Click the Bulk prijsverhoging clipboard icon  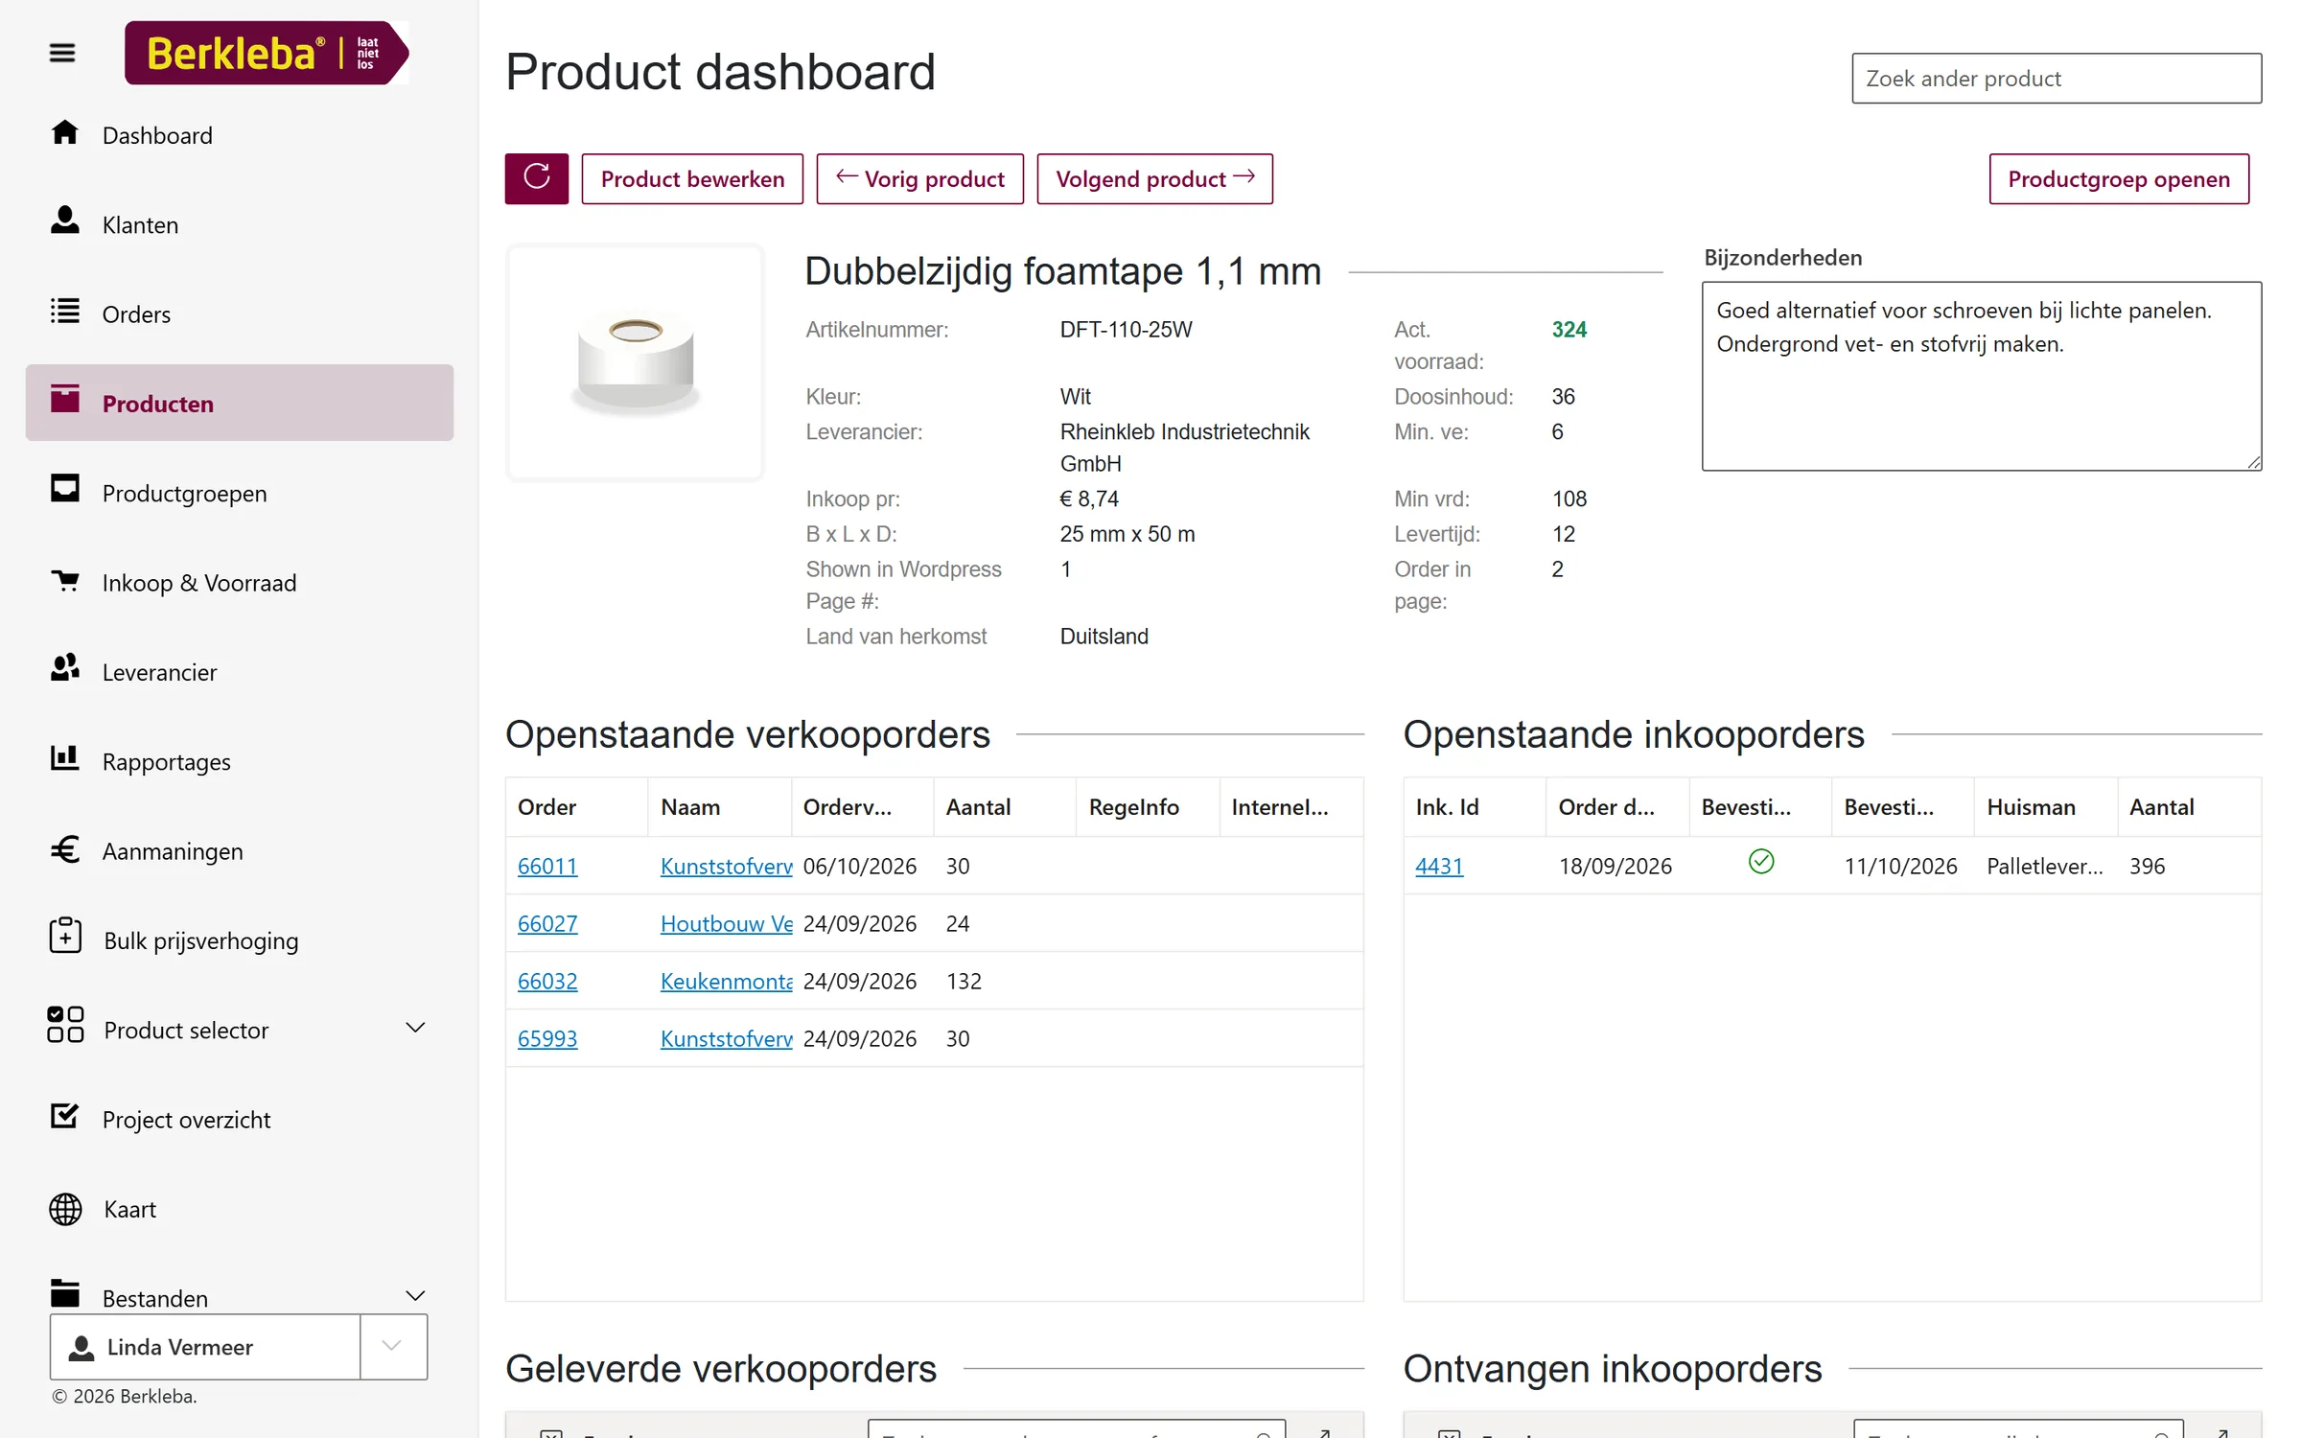tap(65, 936)
